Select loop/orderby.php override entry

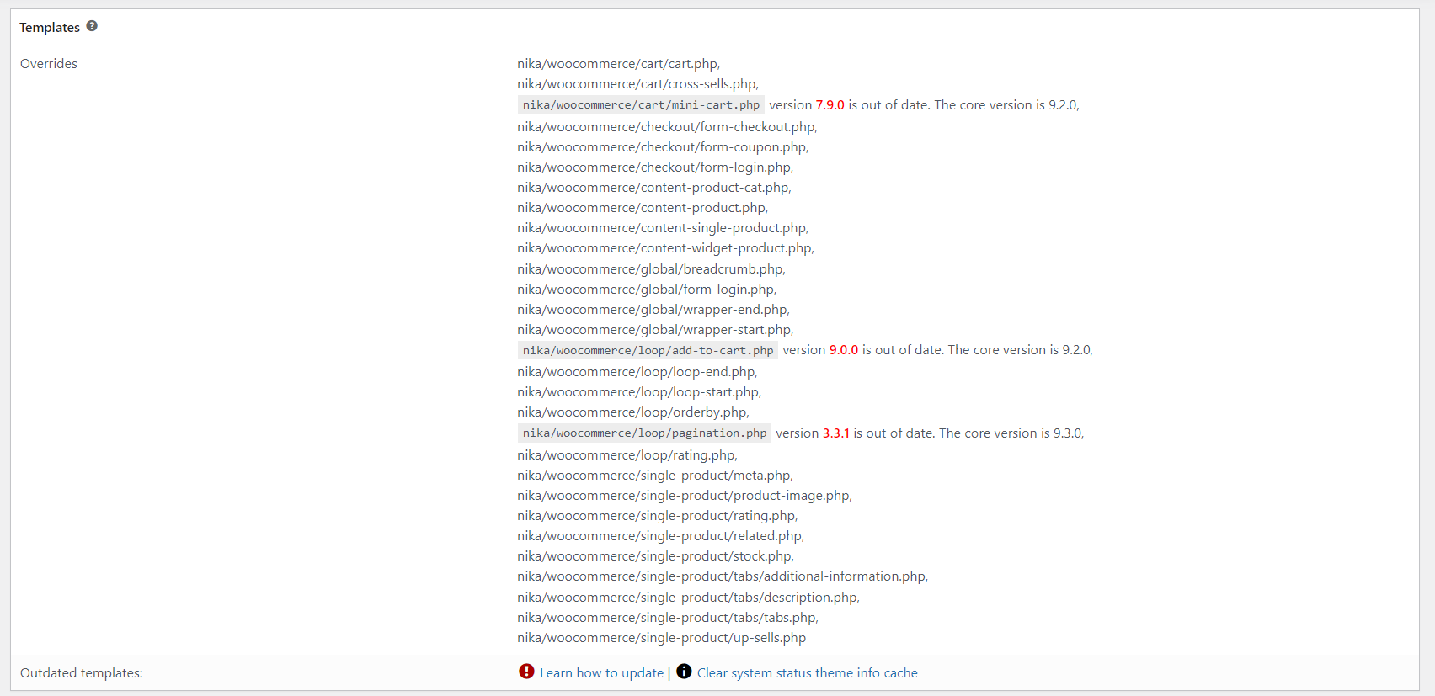pyautogui.click(x=633, y=412)
